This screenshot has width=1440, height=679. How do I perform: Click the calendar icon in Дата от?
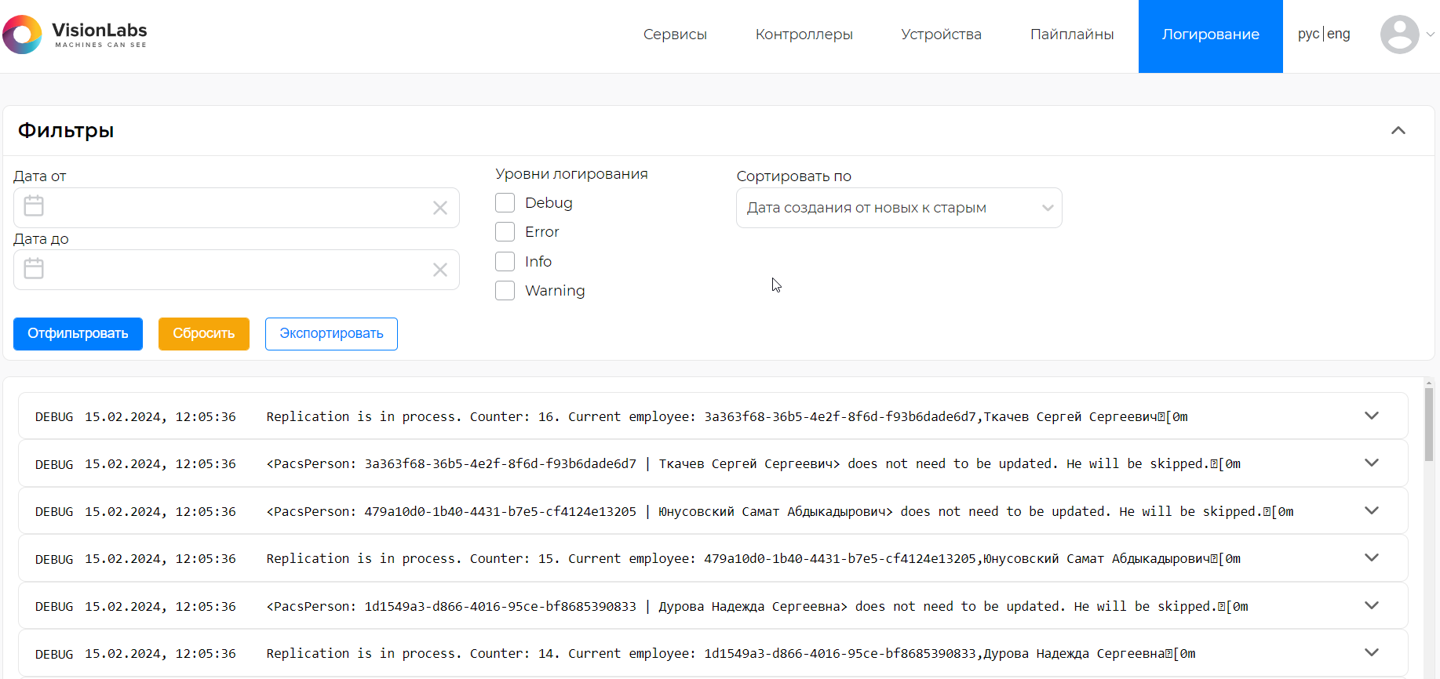click(x=34, y=206)
